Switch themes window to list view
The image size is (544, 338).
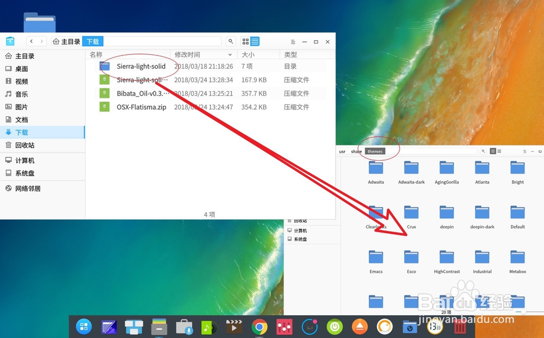click(x=499, y=151)
